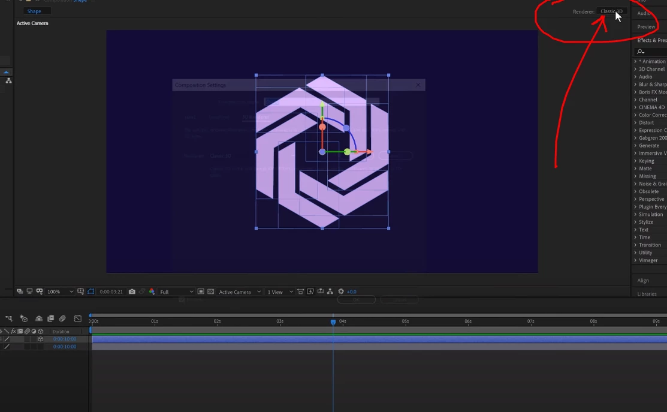Open the Libraries panel
The height and width of the screenshot is (412, 667).
647,294
